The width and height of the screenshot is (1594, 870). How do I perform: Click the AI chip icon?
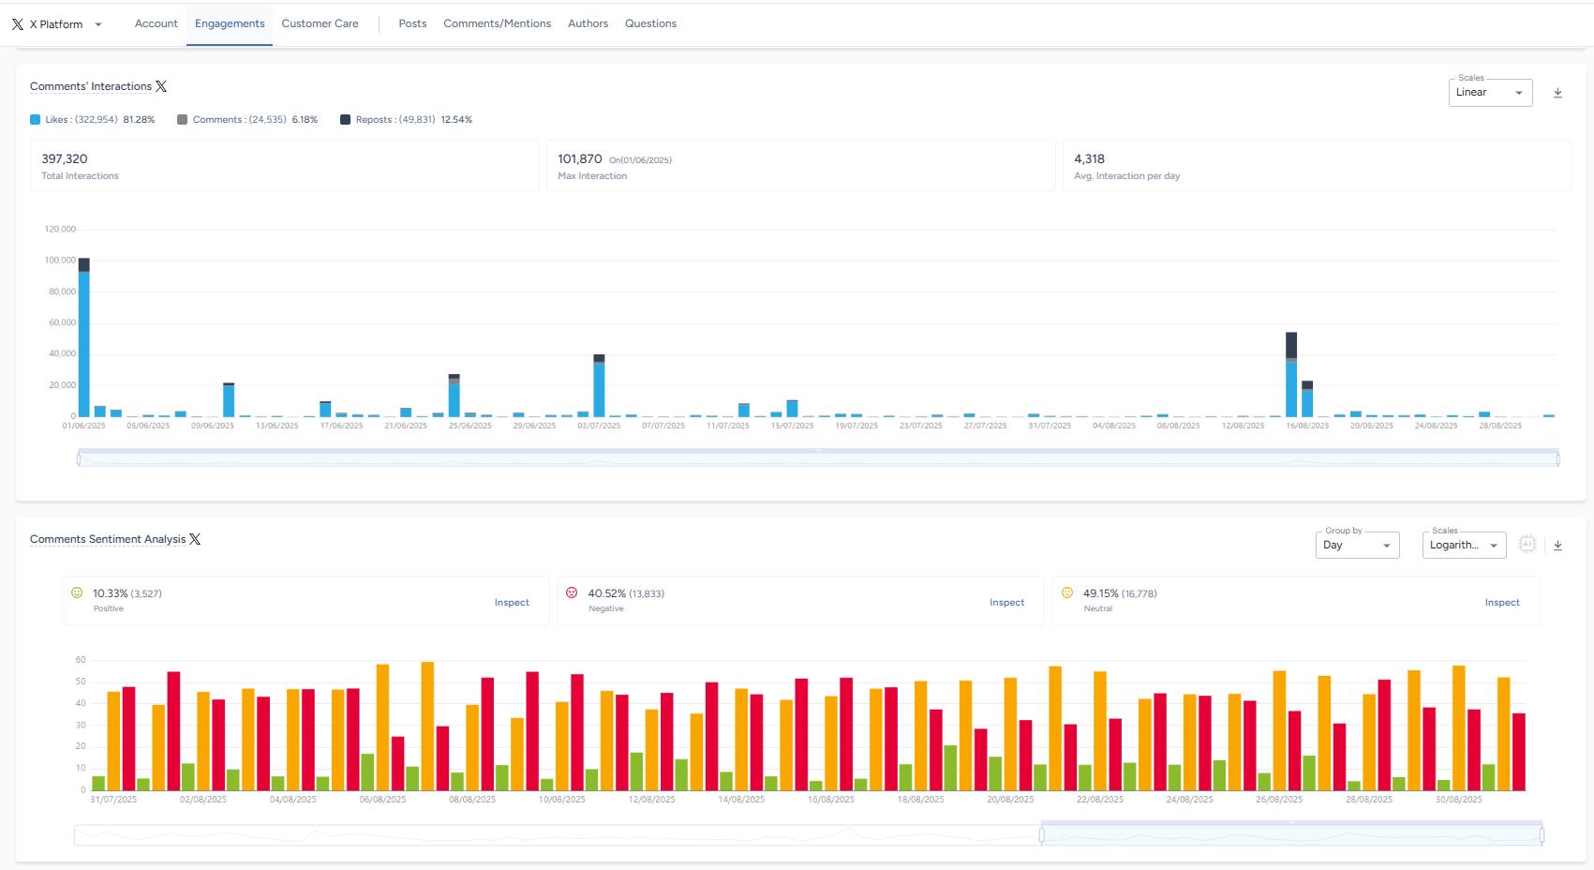click(x=1527, y=544)
